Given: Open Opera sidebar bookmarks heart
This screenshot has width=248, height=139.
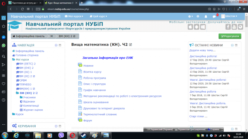Looking at the screenshot, I should click(3, 84).
